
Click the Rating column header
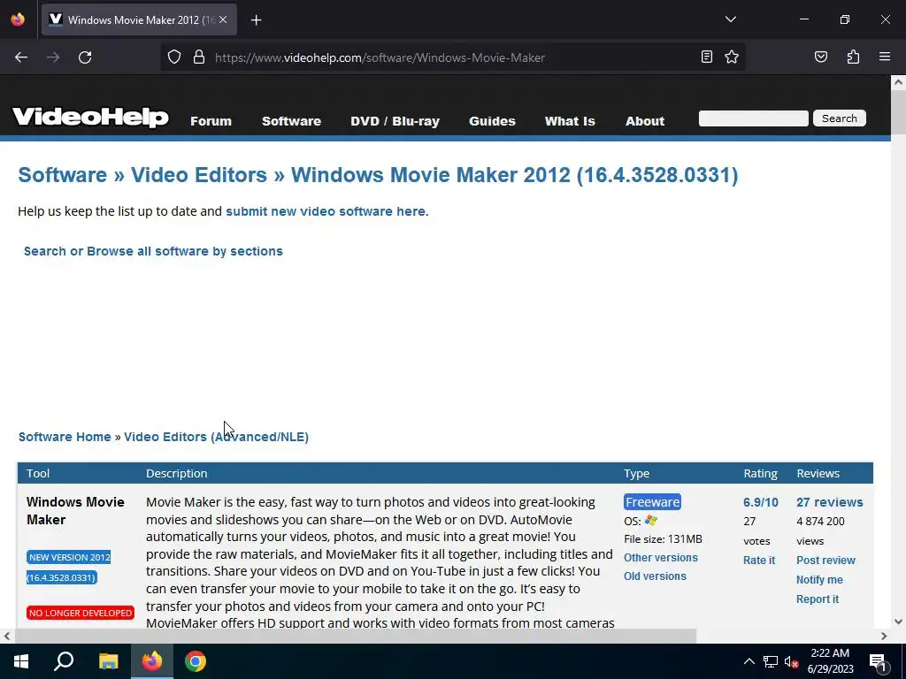pos(760,474)
